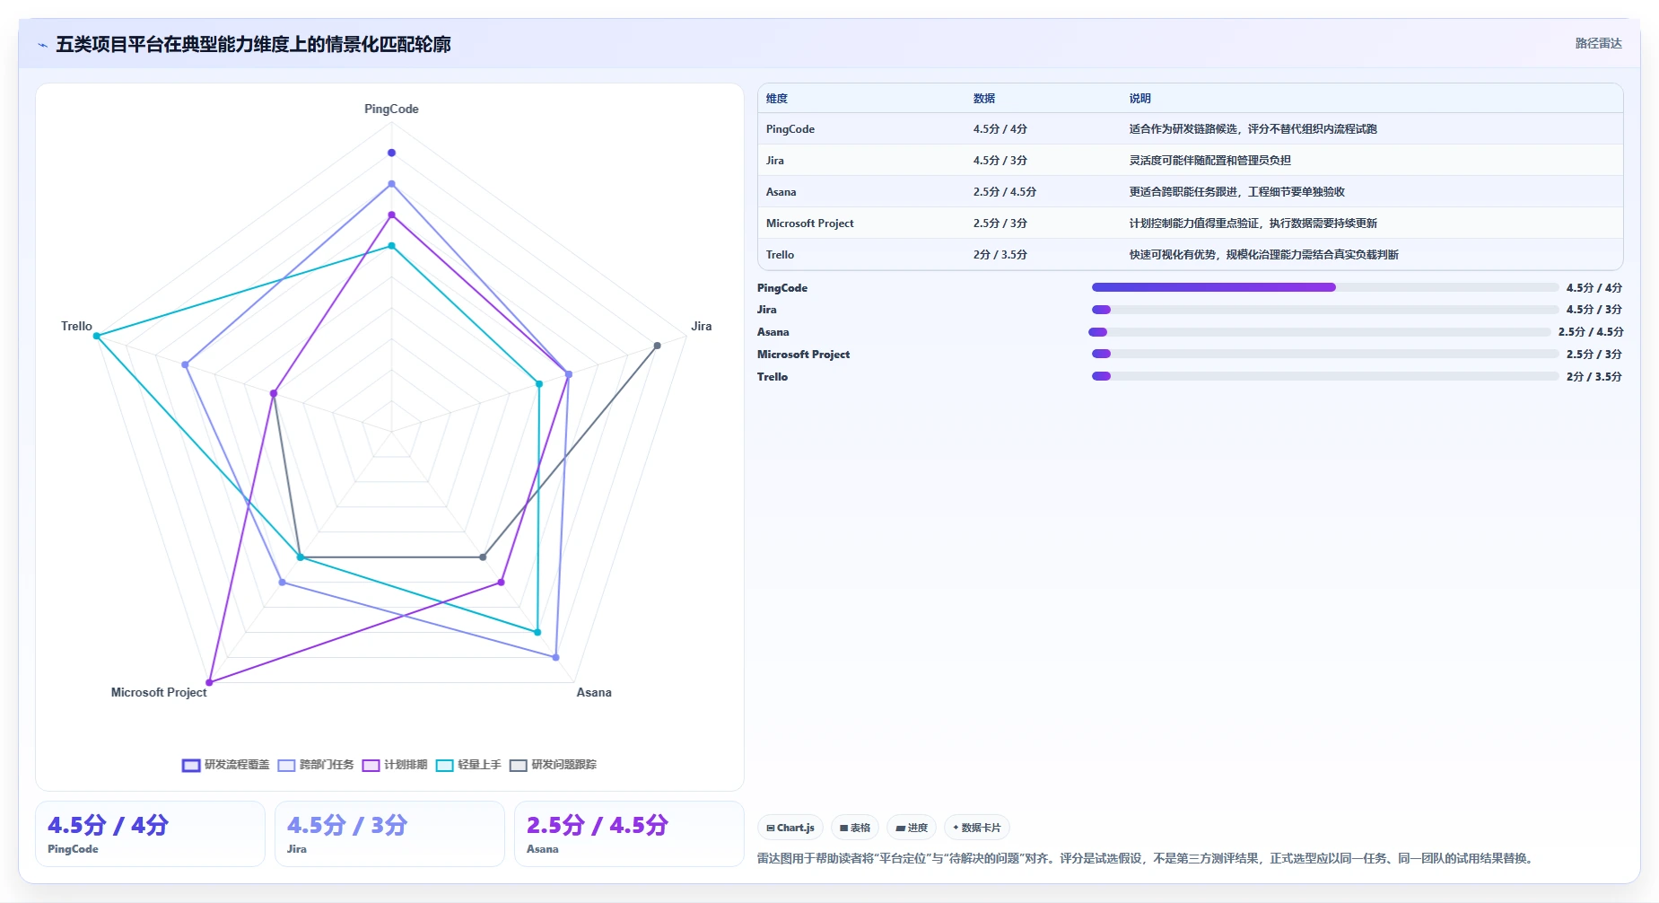Click the light blue data point near the Asana vertex

click(556, 657)
